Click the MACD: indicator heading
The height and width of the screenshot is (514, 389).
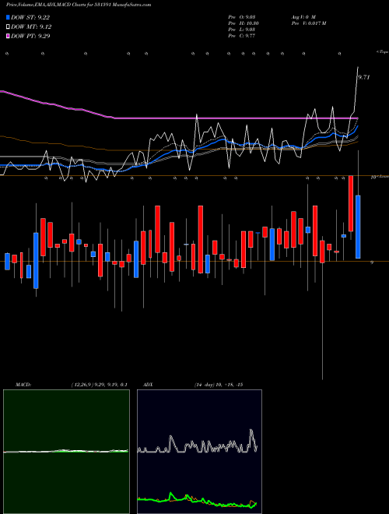(x=23, y=385)
